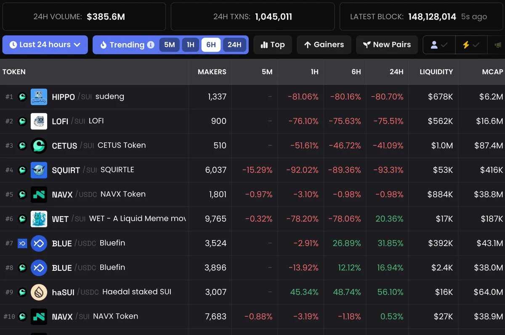The height and width of the screenshot is (335, 505).
Task: Click the Top ranking button
Action: (x=272, y=44)
